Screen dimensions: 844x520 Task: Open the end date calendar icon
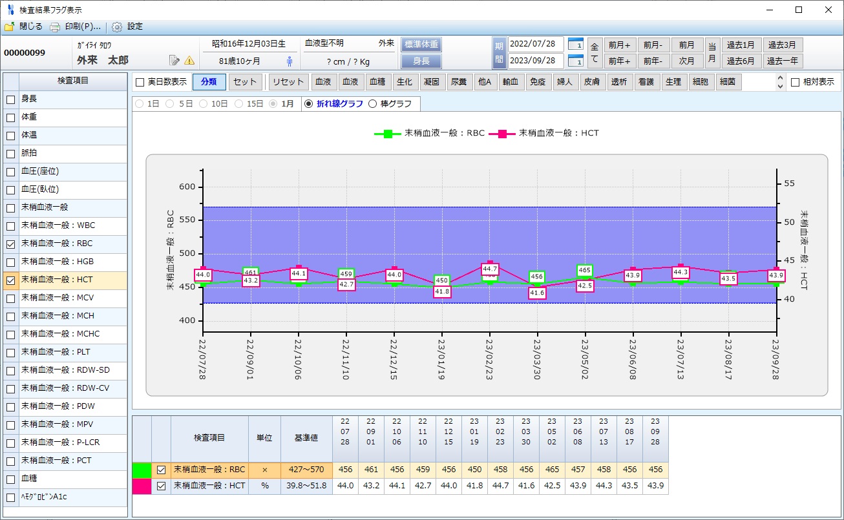point(575,61)
